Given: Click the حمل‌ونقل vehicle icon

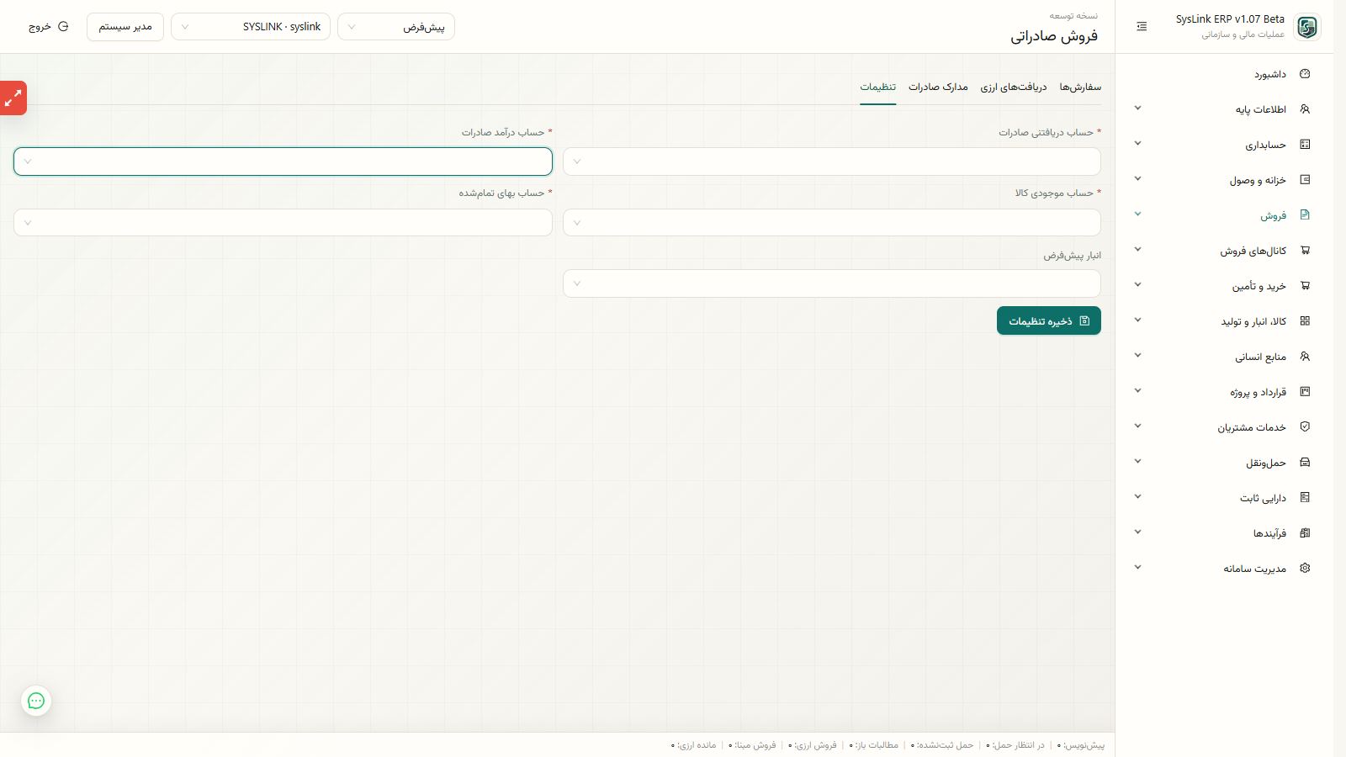Looking at the screenshot, I should (x=1305, y=463).
